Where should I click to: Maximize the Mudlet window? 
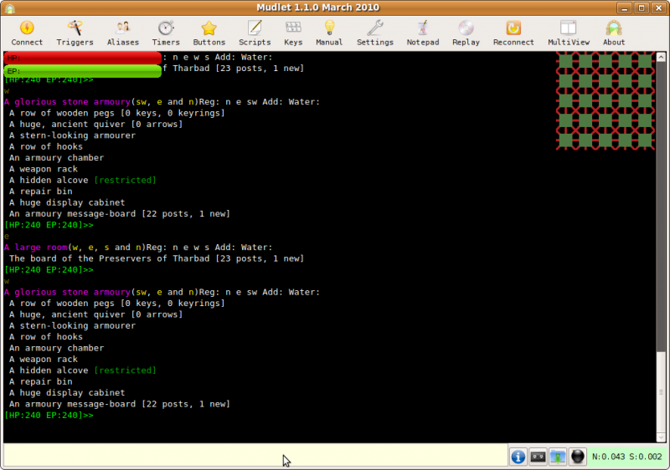[642, 8]
